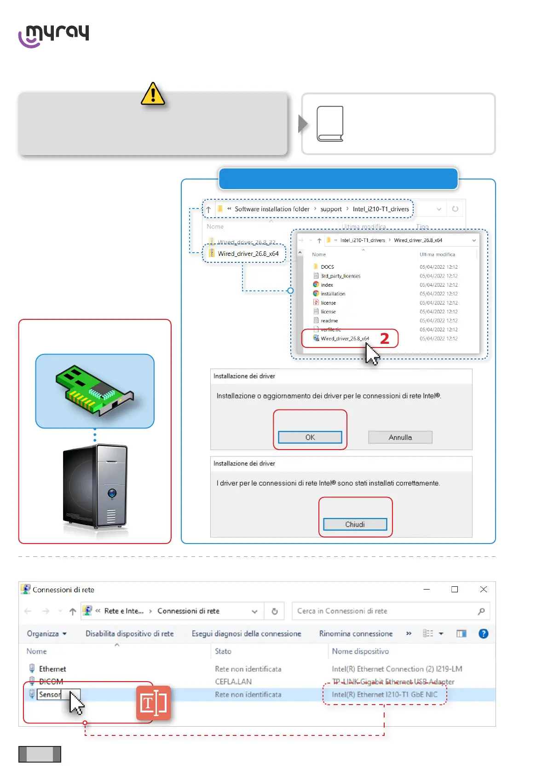
Task: Click the yellow warning triangle icon
Action: click(153, 93)
